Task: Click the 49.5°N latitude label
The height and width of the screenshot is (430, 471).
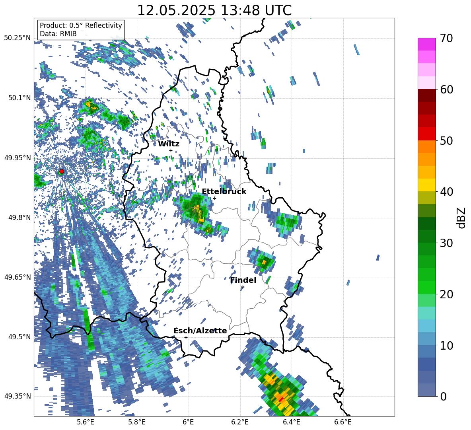Action: click(x=20, y=337)
